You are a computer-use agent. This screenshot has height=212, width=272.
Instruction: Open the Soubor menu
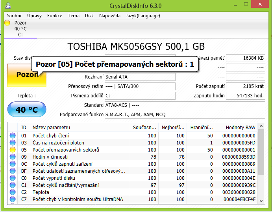pyautogui.click(x=15, y=16)
